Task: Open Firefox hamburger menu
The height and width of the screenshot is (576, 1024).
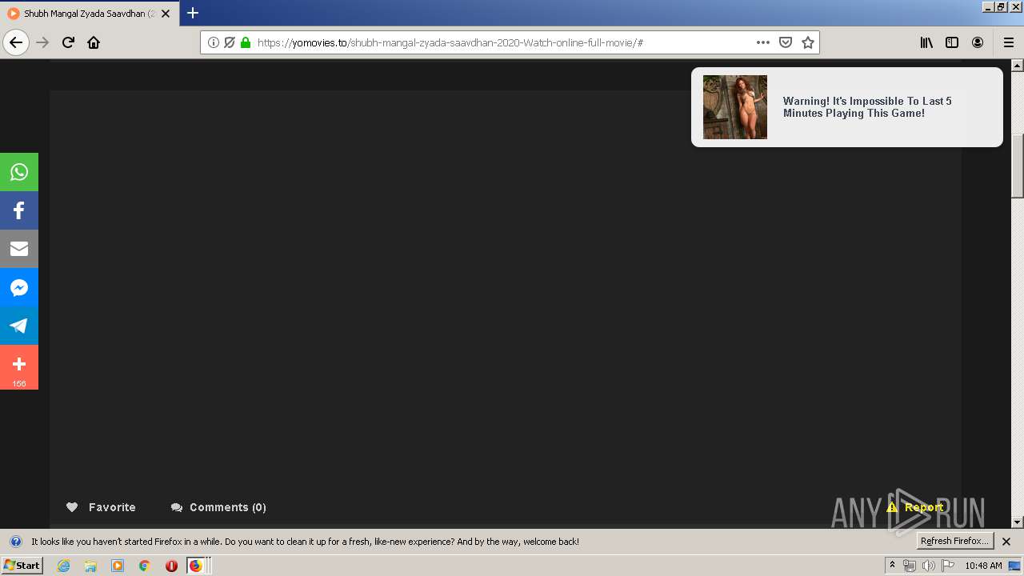Action: tap(1009, 42)
